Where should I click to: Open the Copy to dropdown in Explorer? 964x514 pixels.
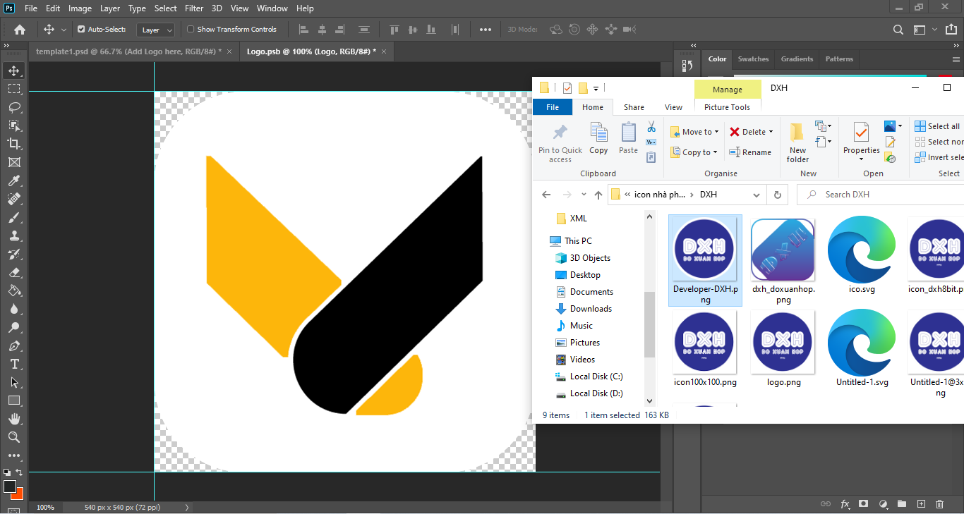click(x=694, y=152)
